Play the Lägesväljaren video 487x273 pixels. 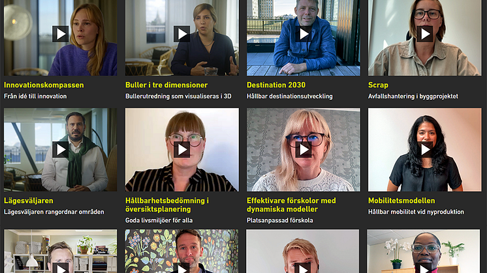[61, 150]
